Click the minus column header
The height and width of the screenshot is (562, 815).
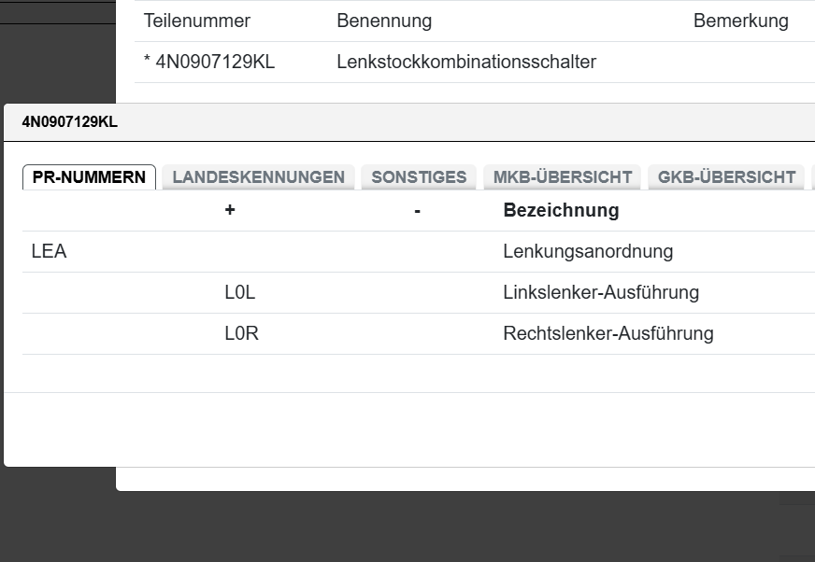point(417,211)
